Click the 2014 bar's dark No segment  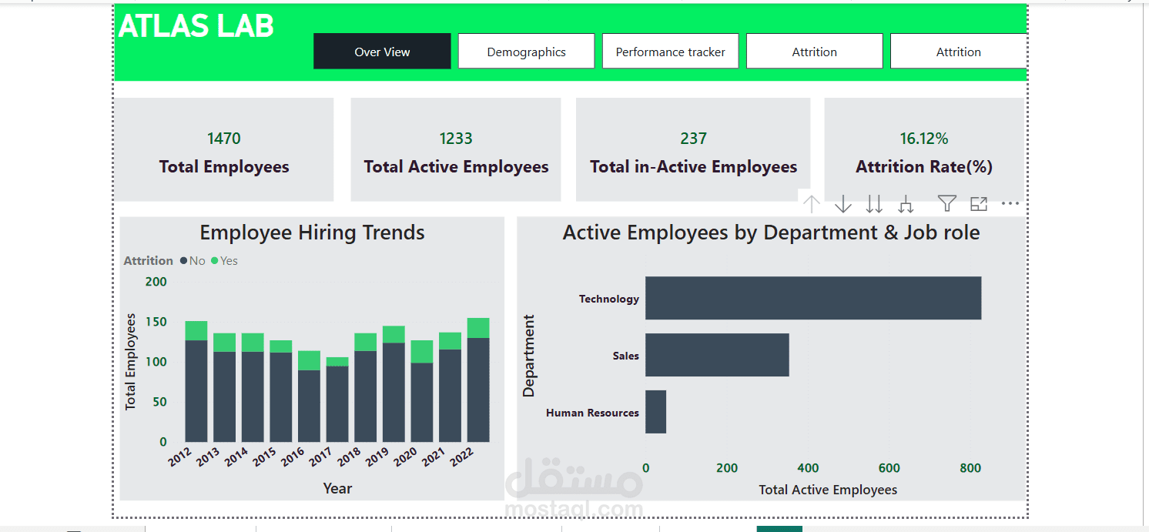253,396
